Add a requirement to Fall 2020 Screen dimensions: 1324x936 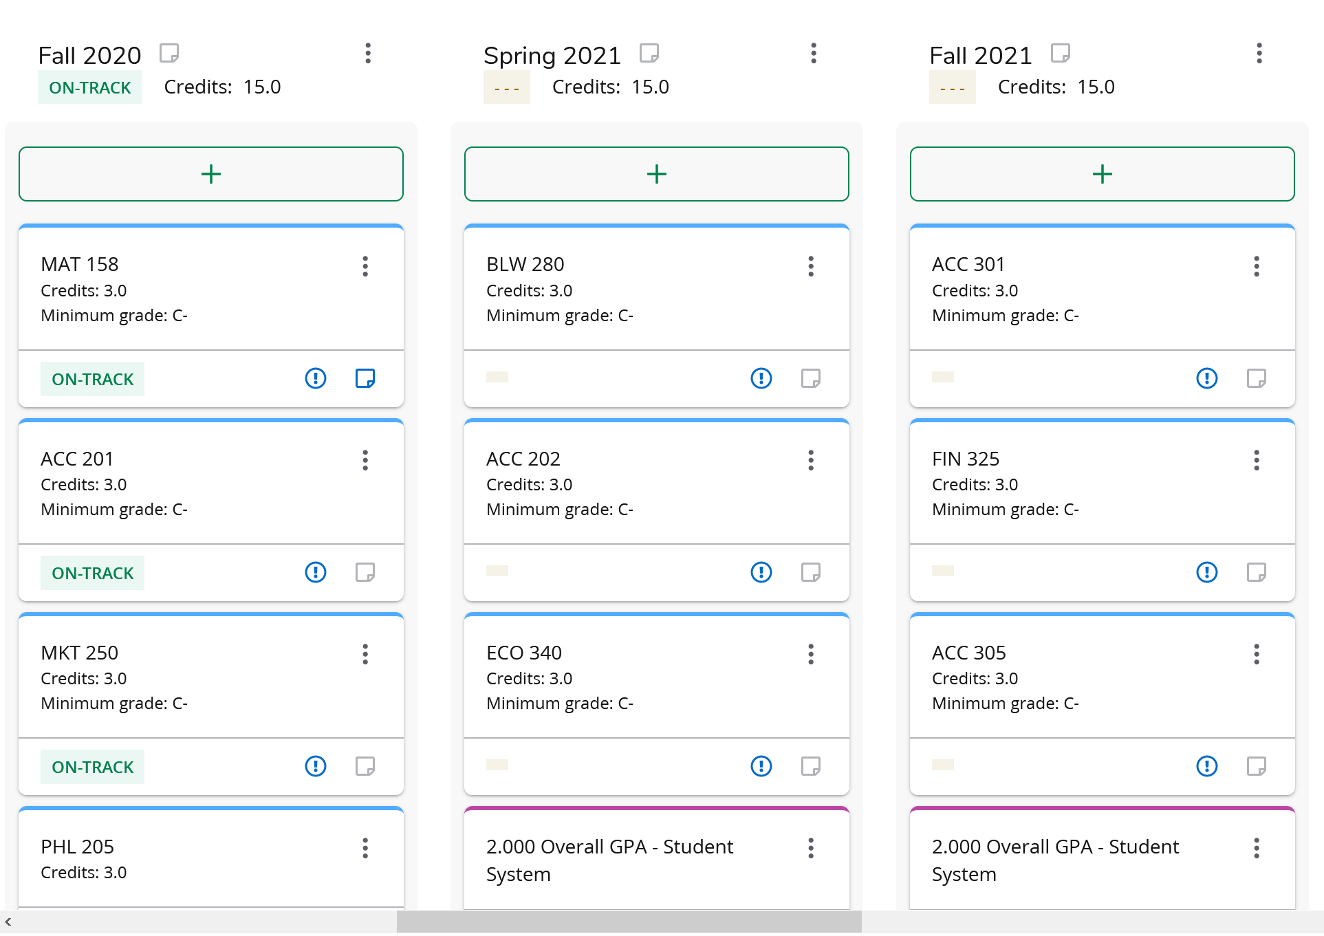[211, 174]
